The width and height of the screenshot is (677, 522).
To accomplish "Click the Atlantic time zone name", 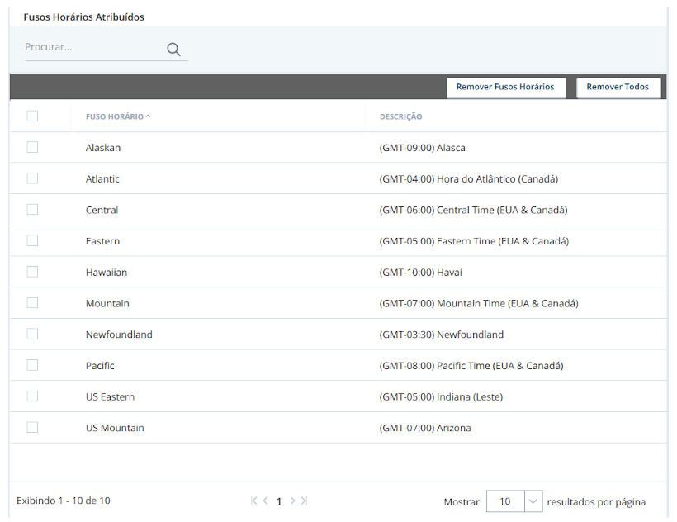I will click(x=102, y=178).
